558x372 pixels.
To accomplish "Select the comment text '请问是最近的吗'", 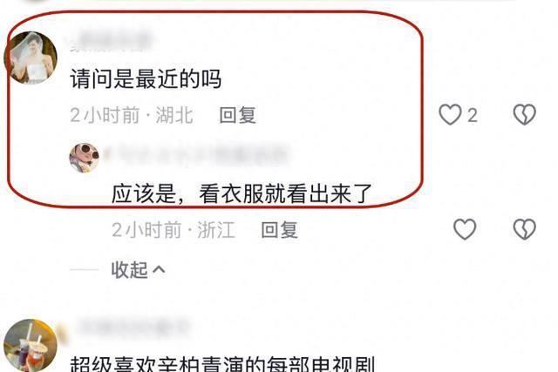I will point(146,78).
